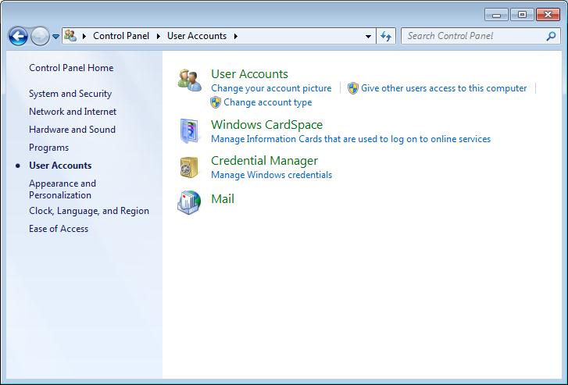Open the User Accounts heading link
This screenshot has height=385, width=568.
point(249,74)
